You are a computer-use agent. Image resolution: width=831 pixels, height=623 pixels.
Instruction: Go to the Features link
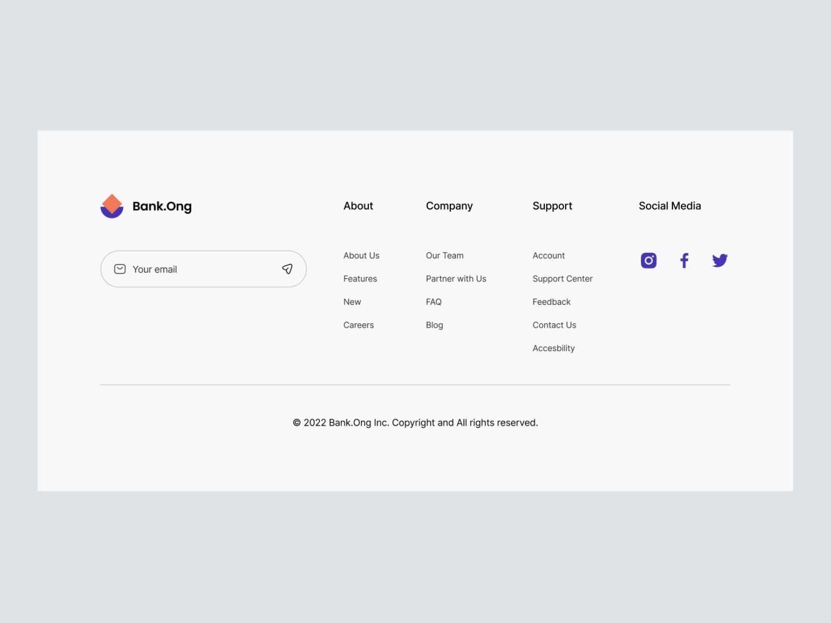(360, 279)
